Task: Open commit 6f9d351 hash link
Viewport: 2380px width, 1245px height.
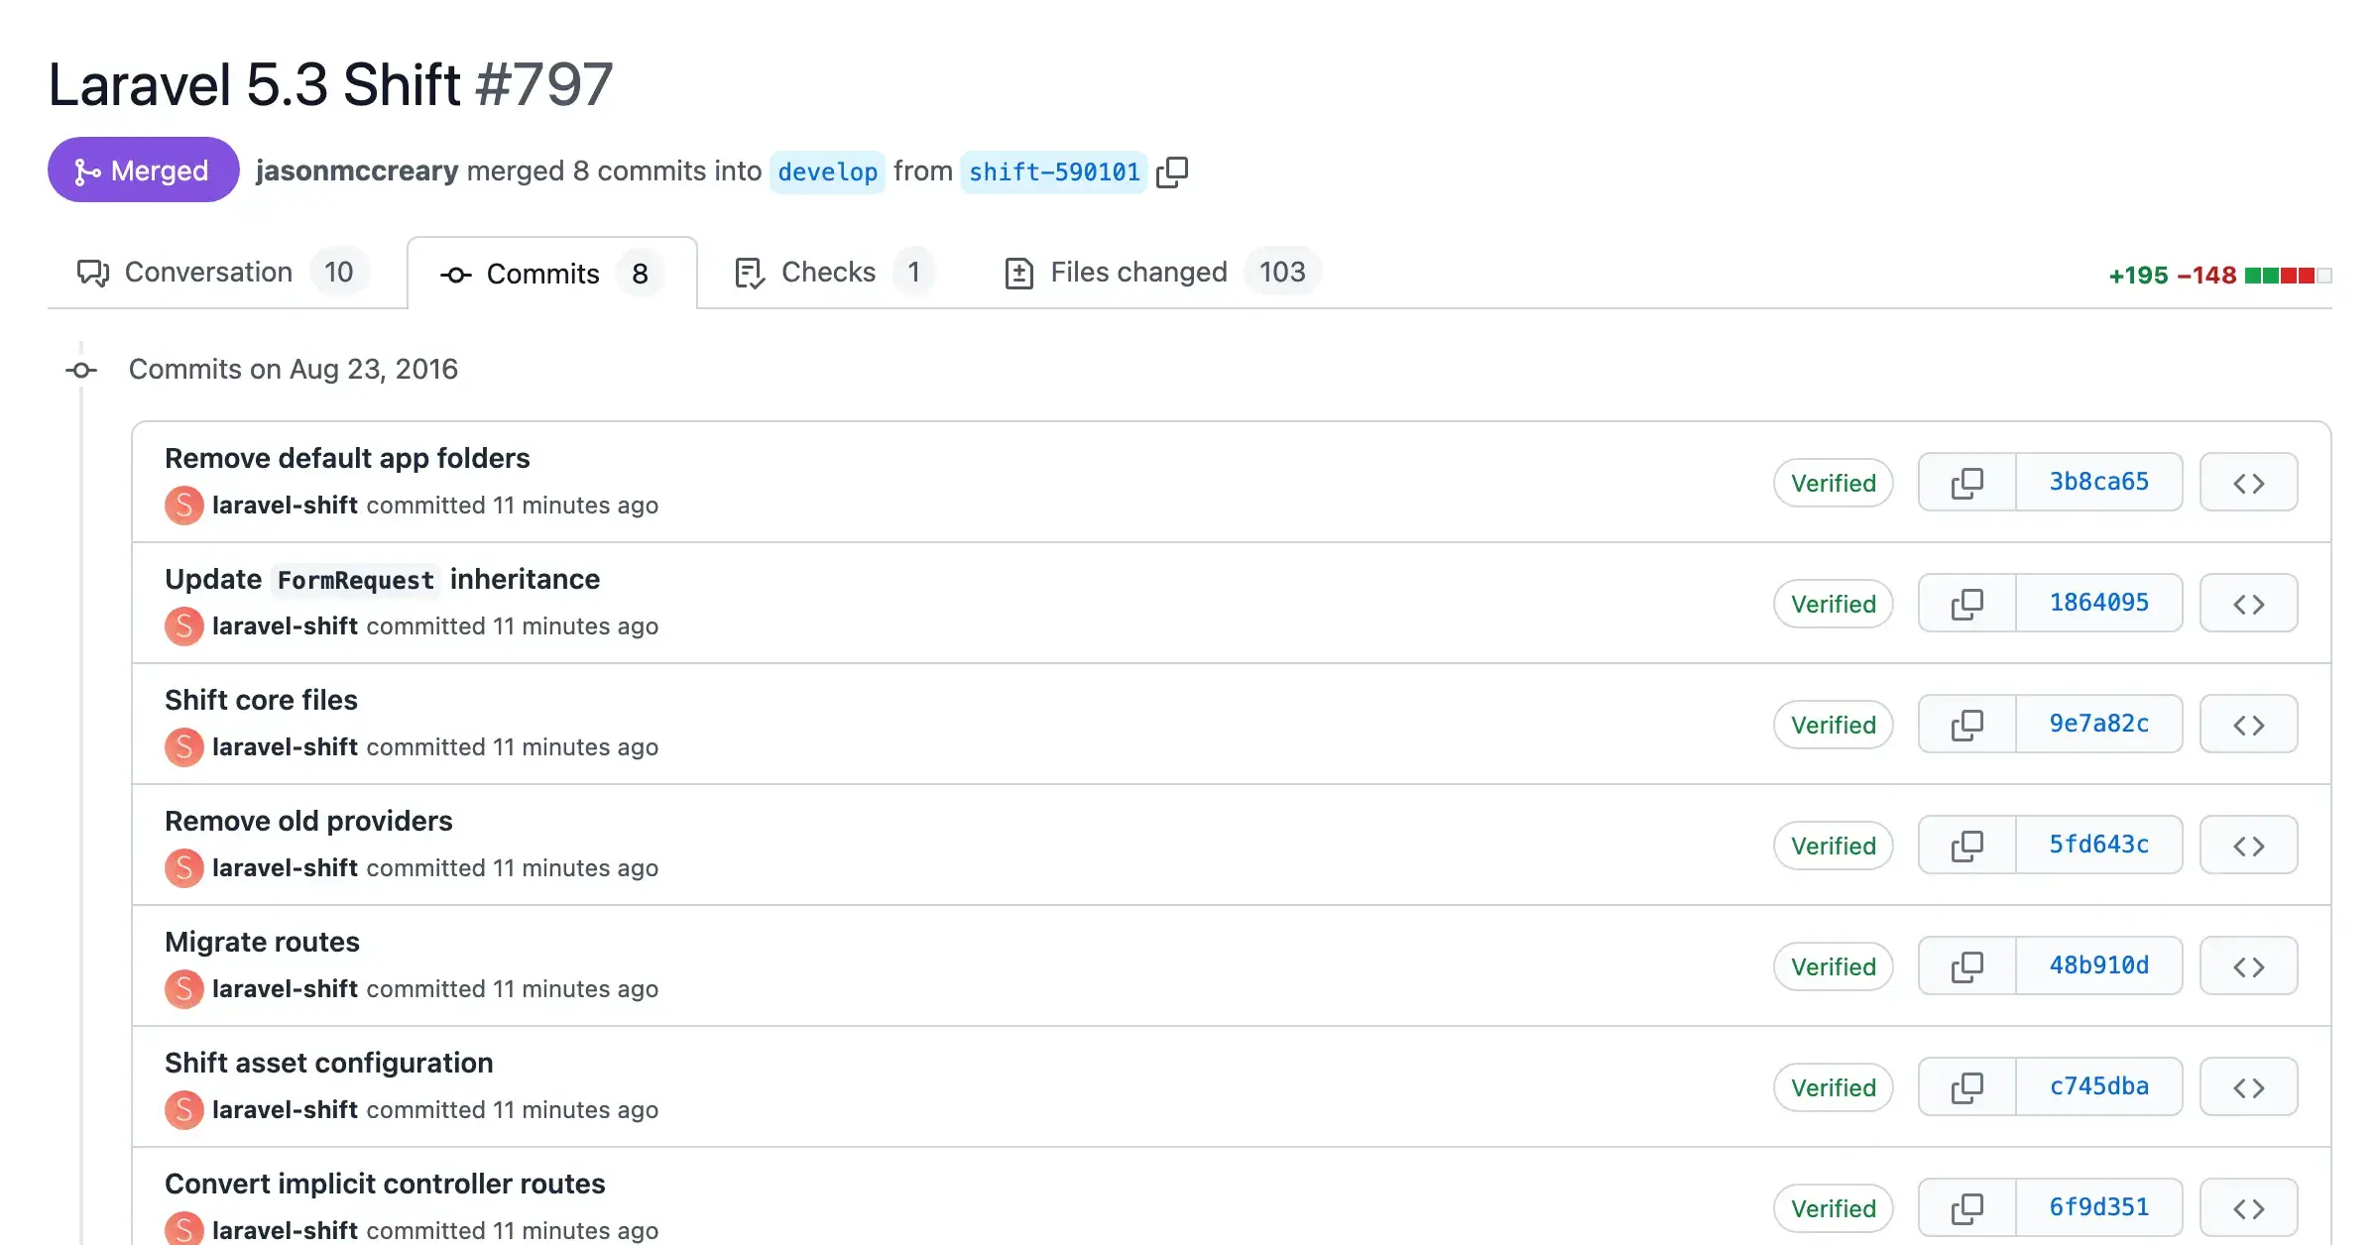Action: (x=2099, y=1208)
